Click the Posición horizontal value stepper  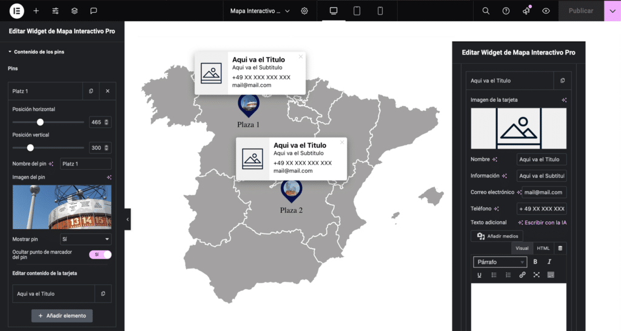pyautogui.click(x=106, y=122)
